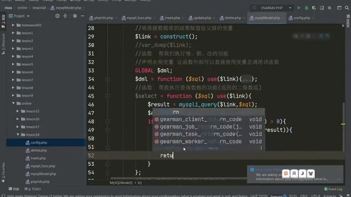
Task: Open insert.php in the project tree
Action: (x=38, y=158)
